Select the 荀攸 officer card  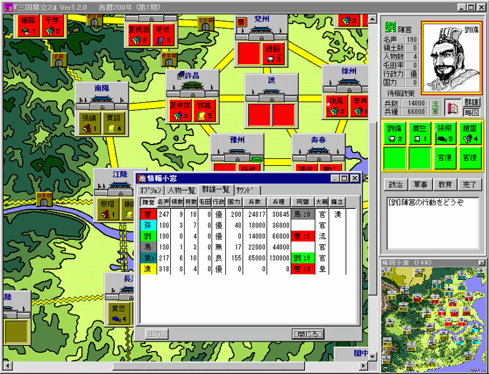[x=163, y=35]
